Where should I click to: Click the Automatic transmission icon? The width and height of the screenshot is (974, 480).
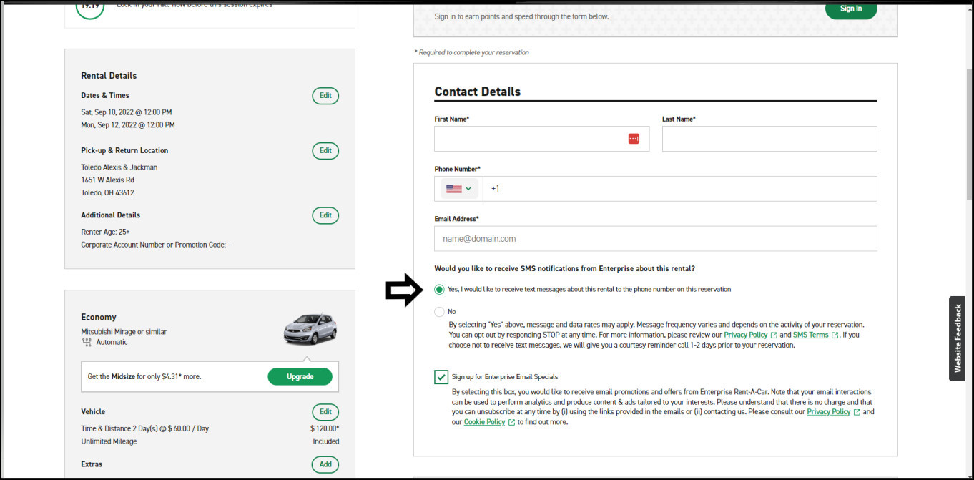click(x=87, y=343)
